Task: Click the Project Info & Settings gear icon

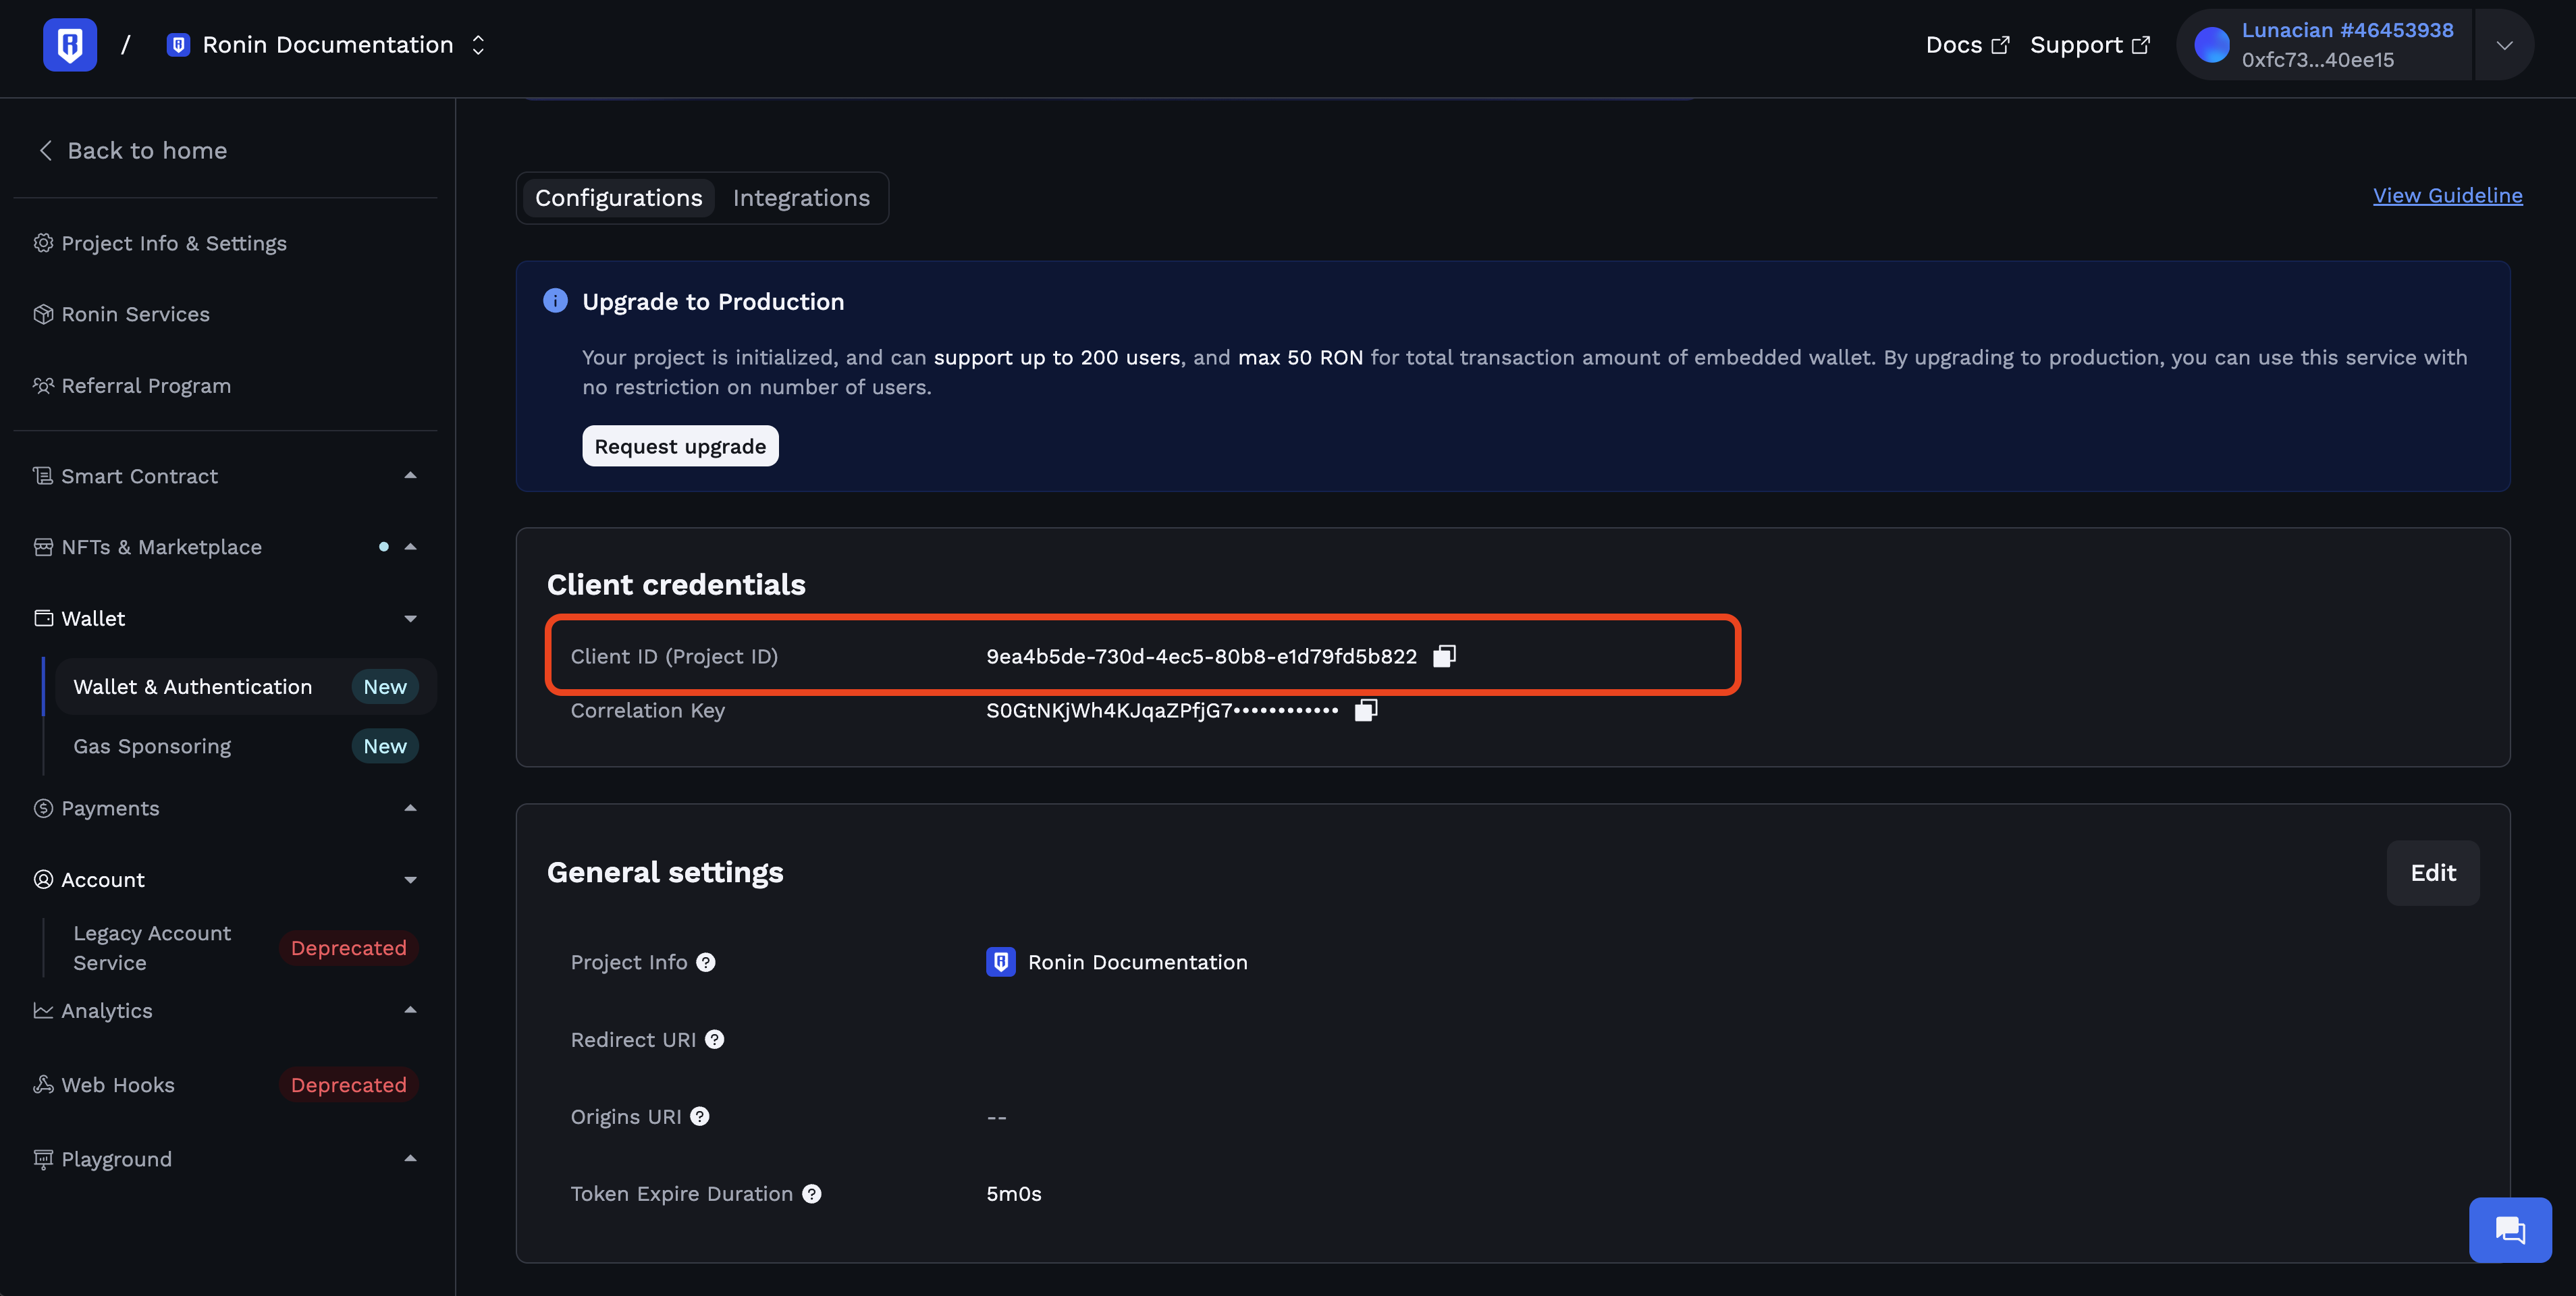Action: (43, 243)
